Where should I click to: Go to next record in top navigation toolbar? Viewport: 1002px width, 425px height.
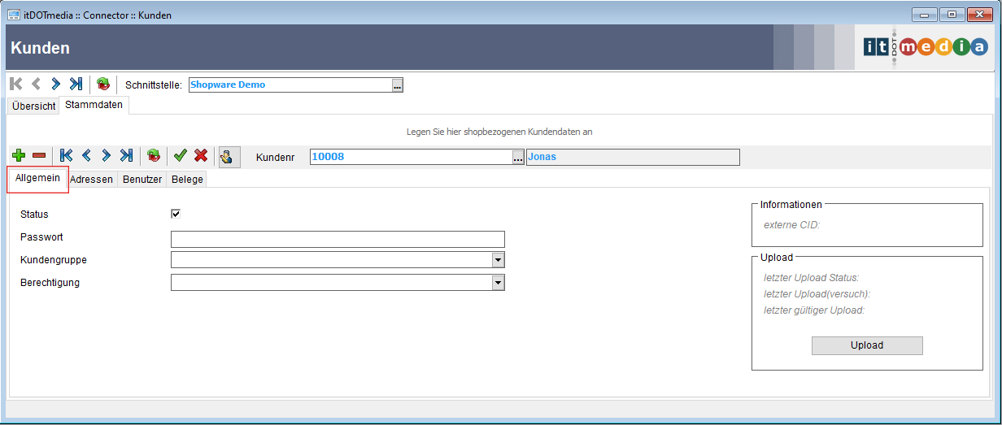[55, 84]
